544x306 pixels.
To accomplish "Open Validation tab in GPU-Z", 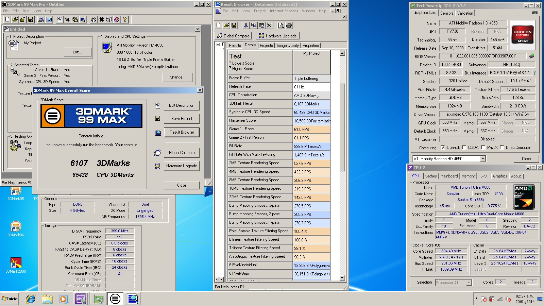I will point(465,13).
